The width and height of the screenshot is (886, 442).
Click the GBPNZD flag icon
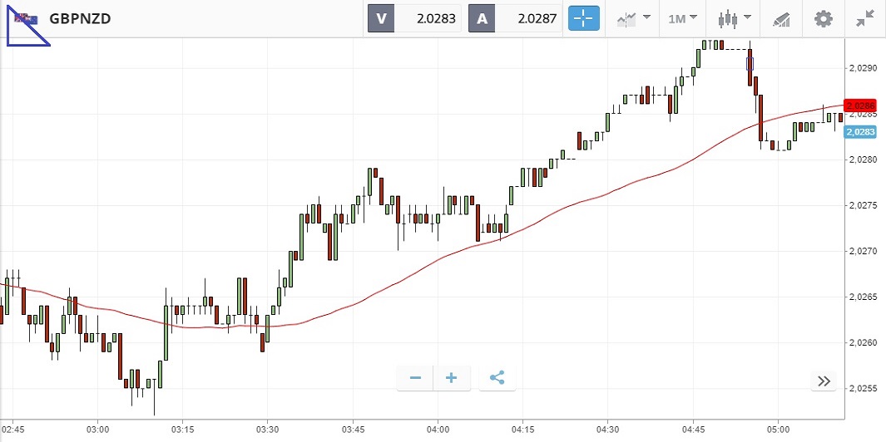[27, 18]
